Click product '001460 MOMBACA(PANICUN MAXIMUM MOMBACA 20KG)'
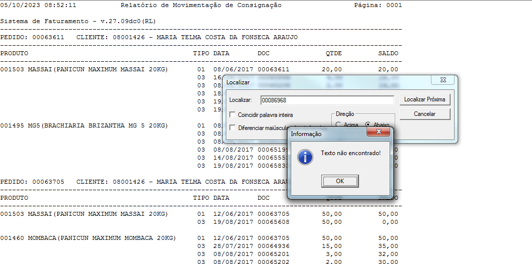532x264 pixels. [x=88, y=238]
